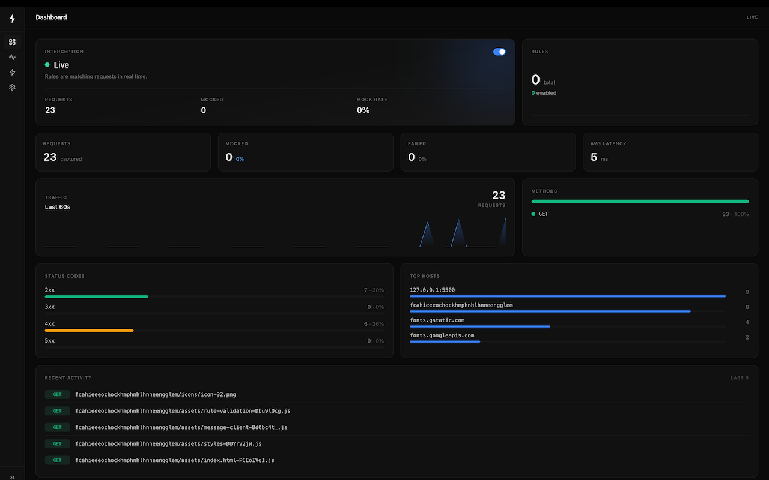The image size is (769, 480).
Task: Open the settings gear icon in sidebar
Action: (12, 87)
